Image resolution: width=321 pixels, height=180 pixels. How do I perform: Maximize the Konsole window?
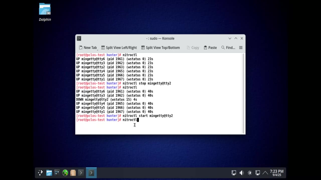[236, 38]
